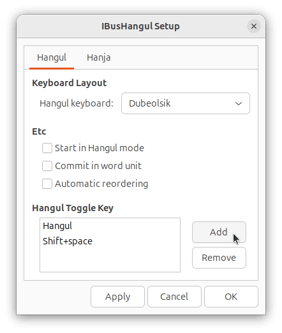This screenshot has height=333, width=282.
Task: Open the Dubeolsik keyboard layout combo box
Action: coord(186,103)
